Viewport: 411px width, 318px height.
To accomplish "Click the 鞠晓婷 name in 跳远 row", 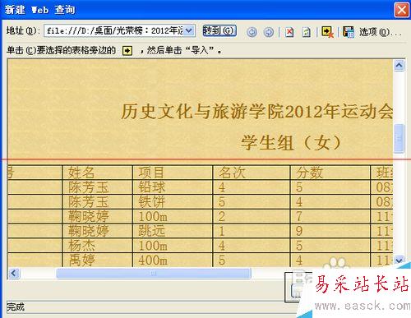I will (x=88, y=231).
